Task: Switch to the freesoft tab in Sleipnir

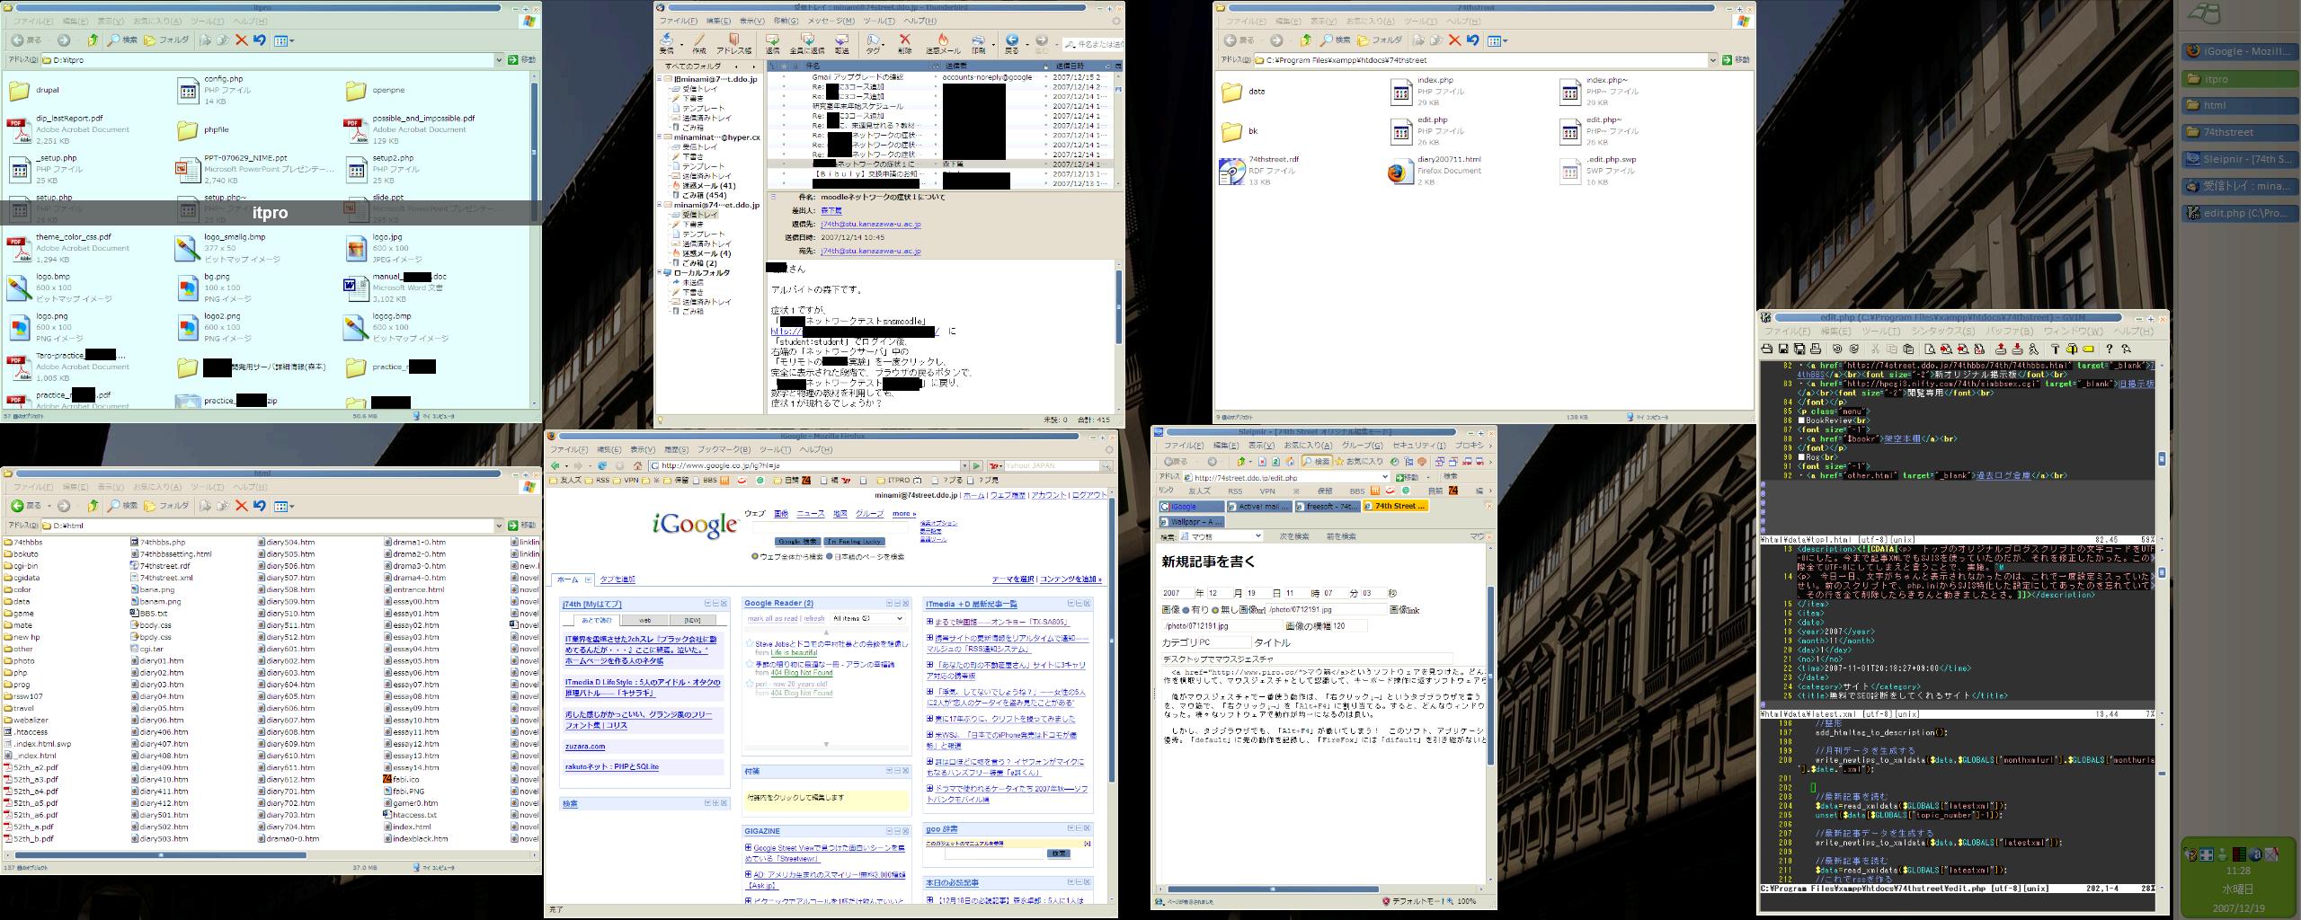Action: pyautogui.click(x=1328, y=506)
